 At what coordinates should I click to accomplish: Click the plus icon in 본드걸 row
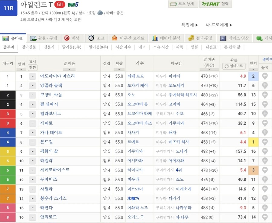coord(265,142)
